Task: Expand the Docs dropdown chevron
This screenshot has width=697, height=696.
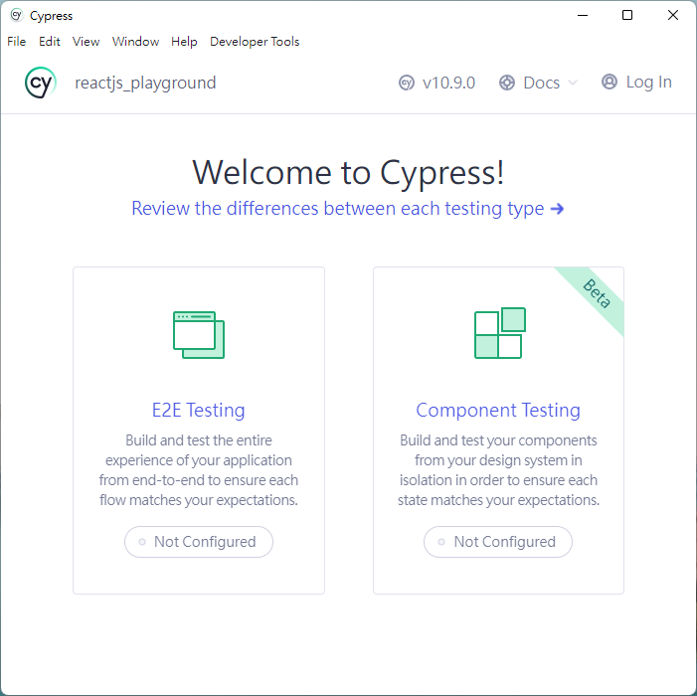Action: tap(573, 84)
